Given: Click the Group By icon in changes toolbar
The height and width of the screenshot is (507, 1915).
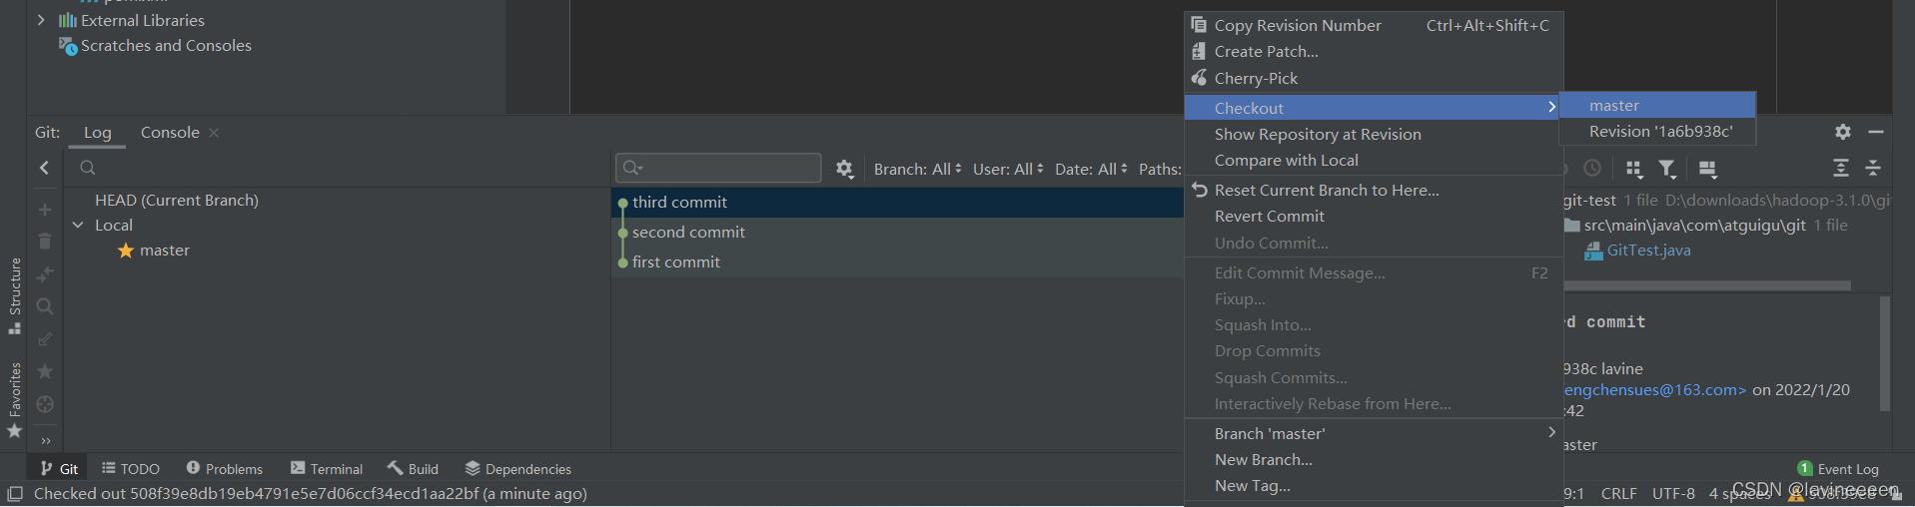Looking at the screenshot, I should [x=1633, y=169].
